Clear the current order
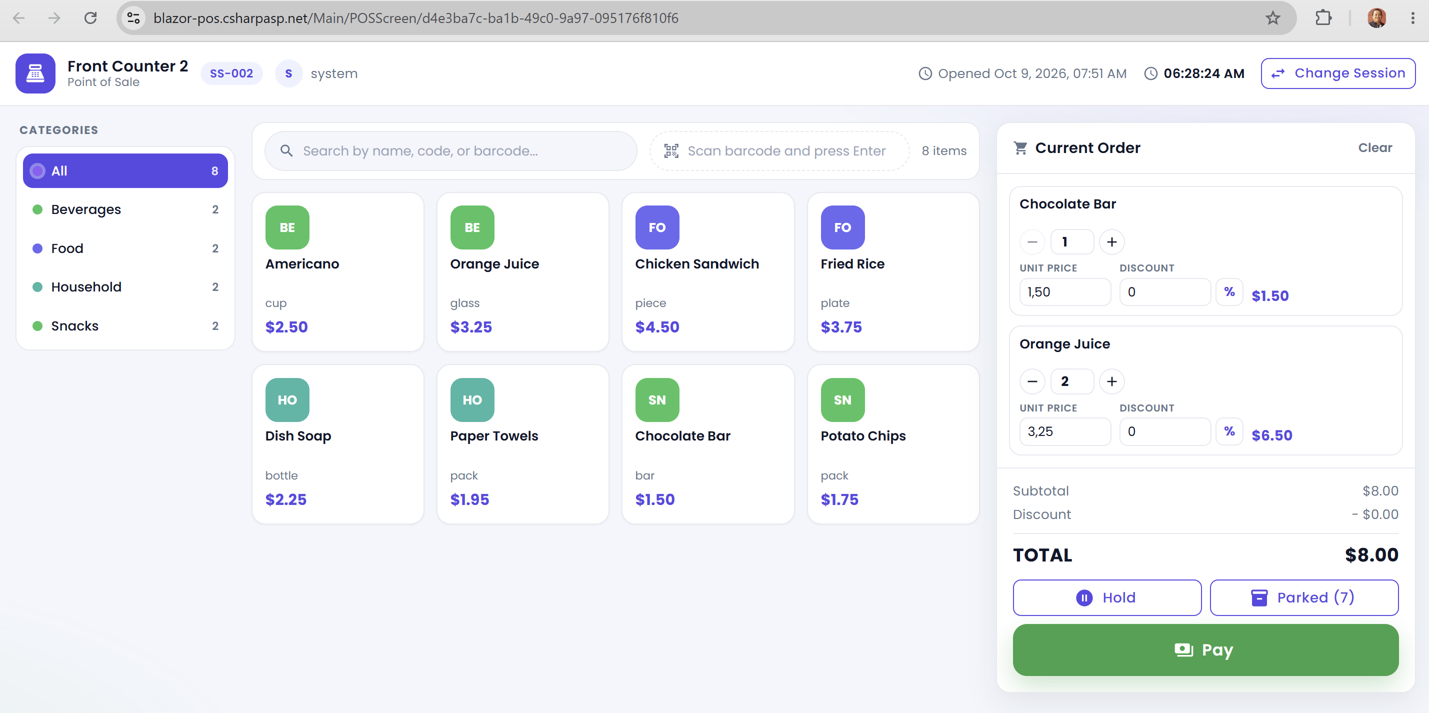This screenshot has height=713, width=1429. tap(1374, 147)
